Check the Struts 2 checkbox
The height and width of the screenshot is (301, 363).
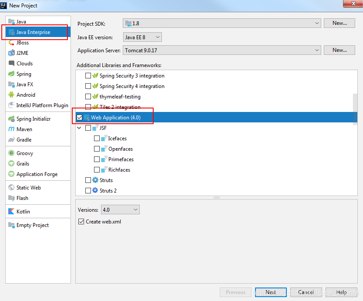(x=88, y=190)
